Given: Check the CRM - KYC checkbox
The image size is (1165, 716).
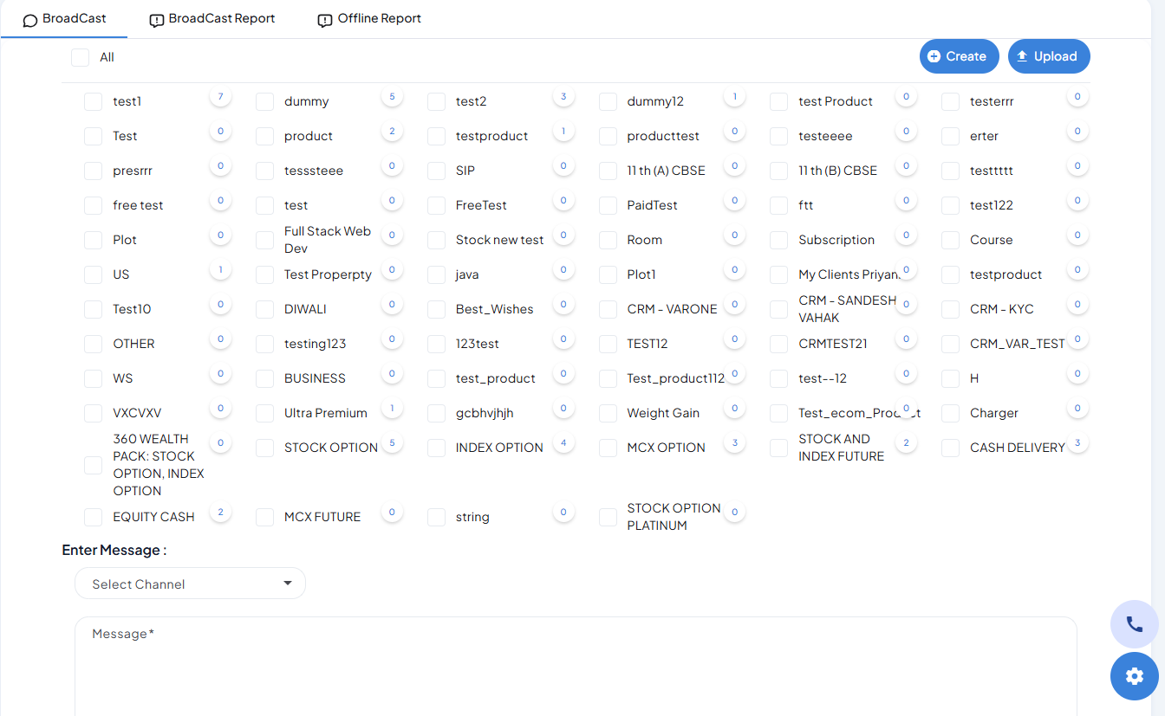Looking at the screenshot, I should click(x=951, y=309).
